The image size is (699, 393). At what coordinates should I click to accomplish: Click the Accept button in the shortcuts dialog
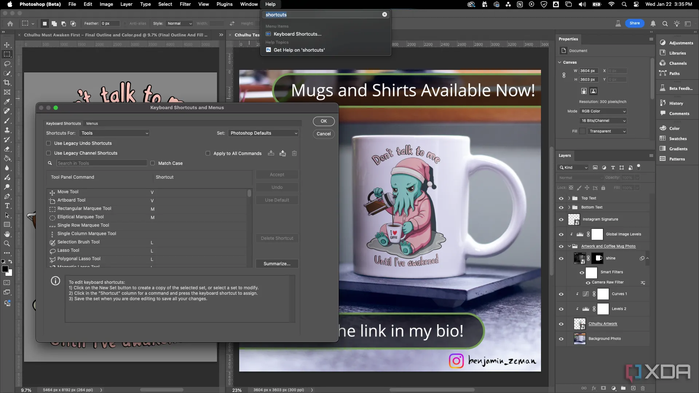(277, 175)
